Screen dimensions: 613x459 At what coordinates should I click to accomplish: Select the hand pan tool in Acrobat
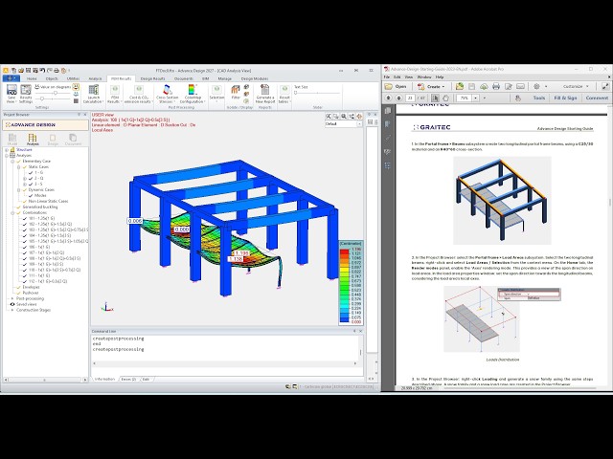tap(445, 98)
